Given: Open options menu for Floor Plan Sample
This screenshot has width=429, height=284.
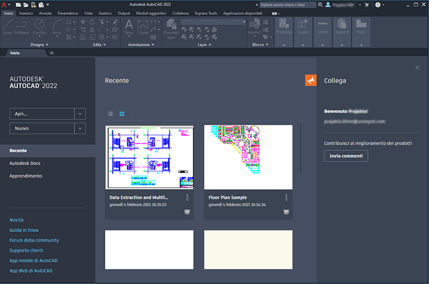Looking at the screenshot, I should (286, 197).
